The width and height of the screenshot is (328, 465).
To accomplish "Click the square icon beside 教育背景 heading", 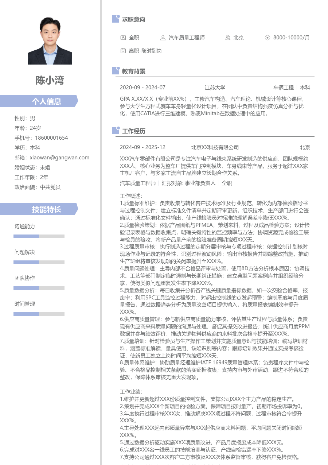I will click(x=116, y=71).
